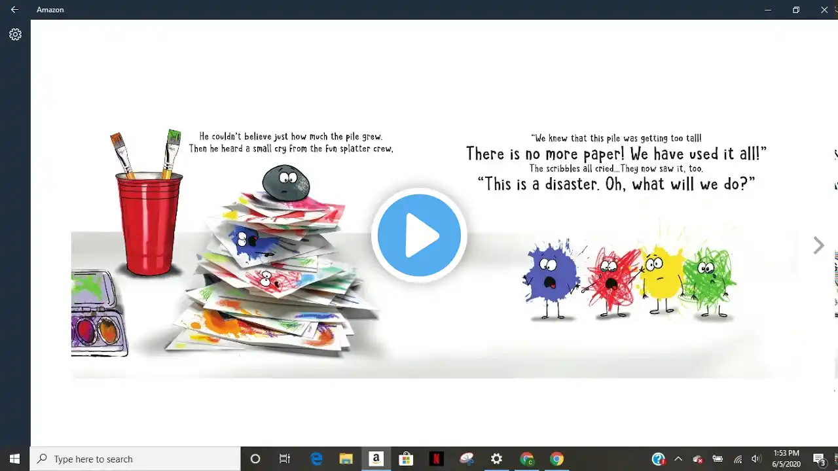Screen dimensions: 838x471
Task: Launch the plain Google Chrome taskbar icon
Action: [x=556, y=459]
